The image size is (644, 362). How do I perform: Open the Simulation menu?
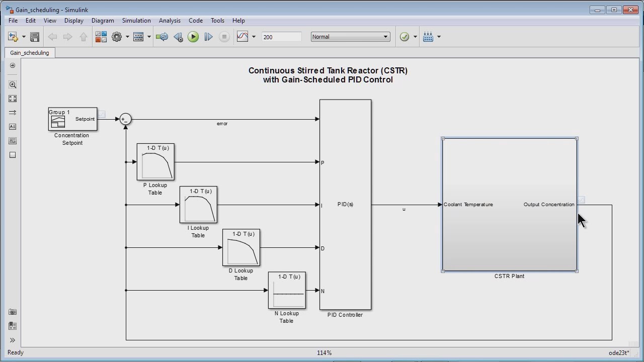coord(136,21)
